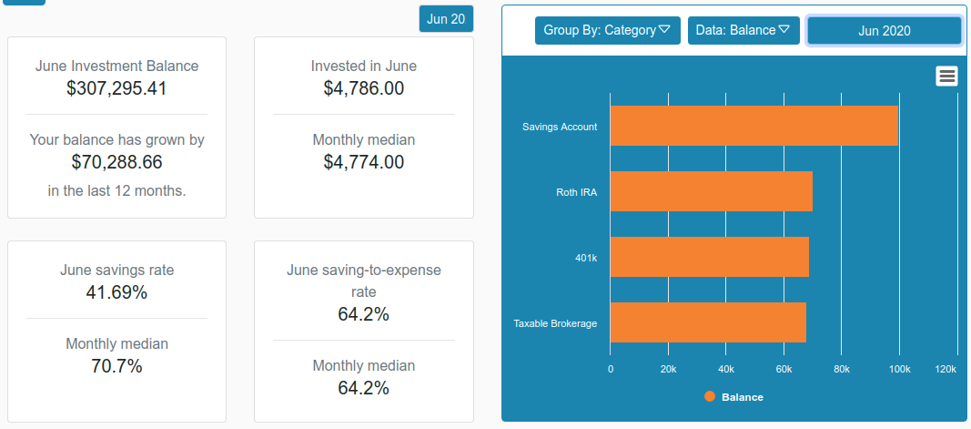Click the June savings rate heading
971x429 pixels.
[x=117, y=271]
